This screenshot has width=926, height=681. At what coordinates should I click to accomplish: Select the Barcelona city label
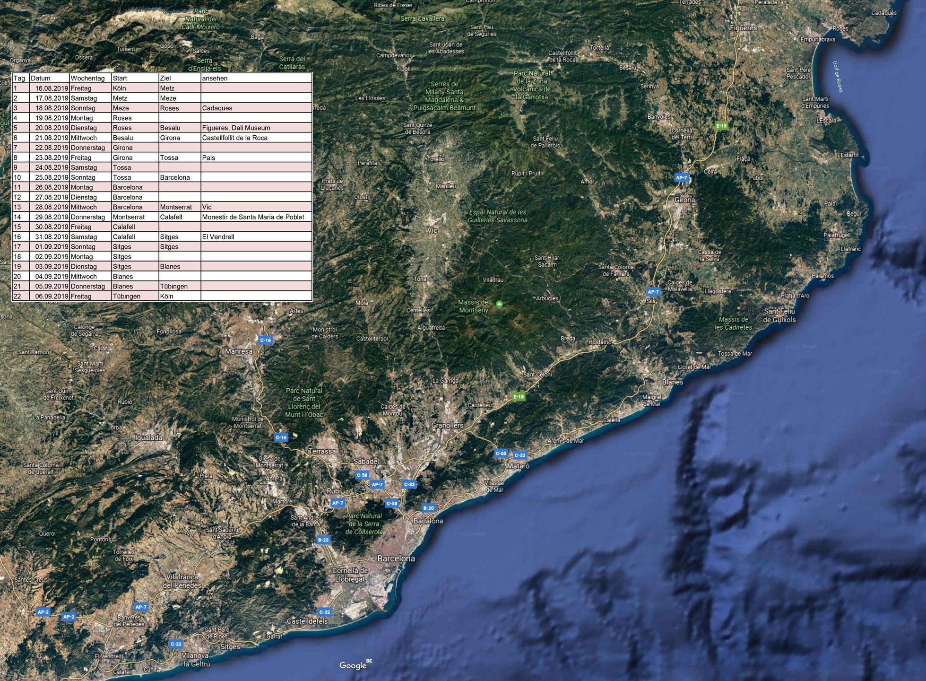(x=396, y=559)
